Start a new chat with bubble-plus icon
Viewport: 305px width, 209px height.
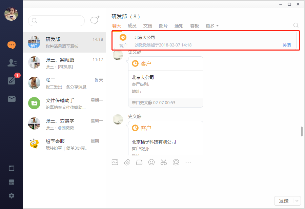[x=95, y=20]
